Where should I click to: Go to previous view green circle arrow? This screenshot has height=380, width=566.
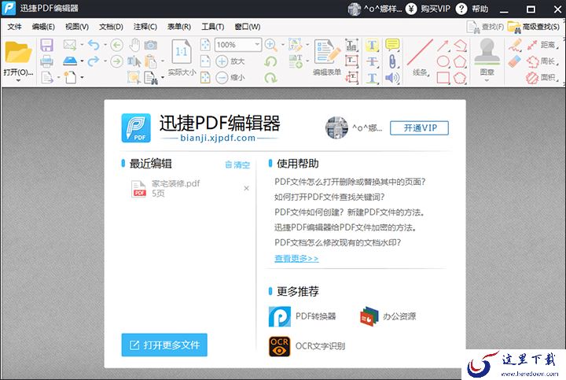click(x=116, y=45)
